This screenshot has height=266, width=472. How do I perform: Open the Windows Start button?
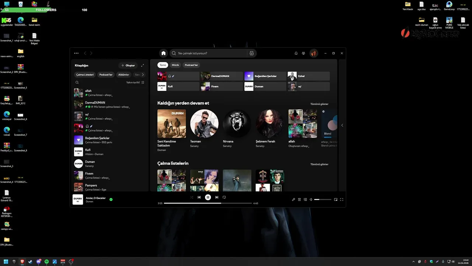tap(6, 262)
